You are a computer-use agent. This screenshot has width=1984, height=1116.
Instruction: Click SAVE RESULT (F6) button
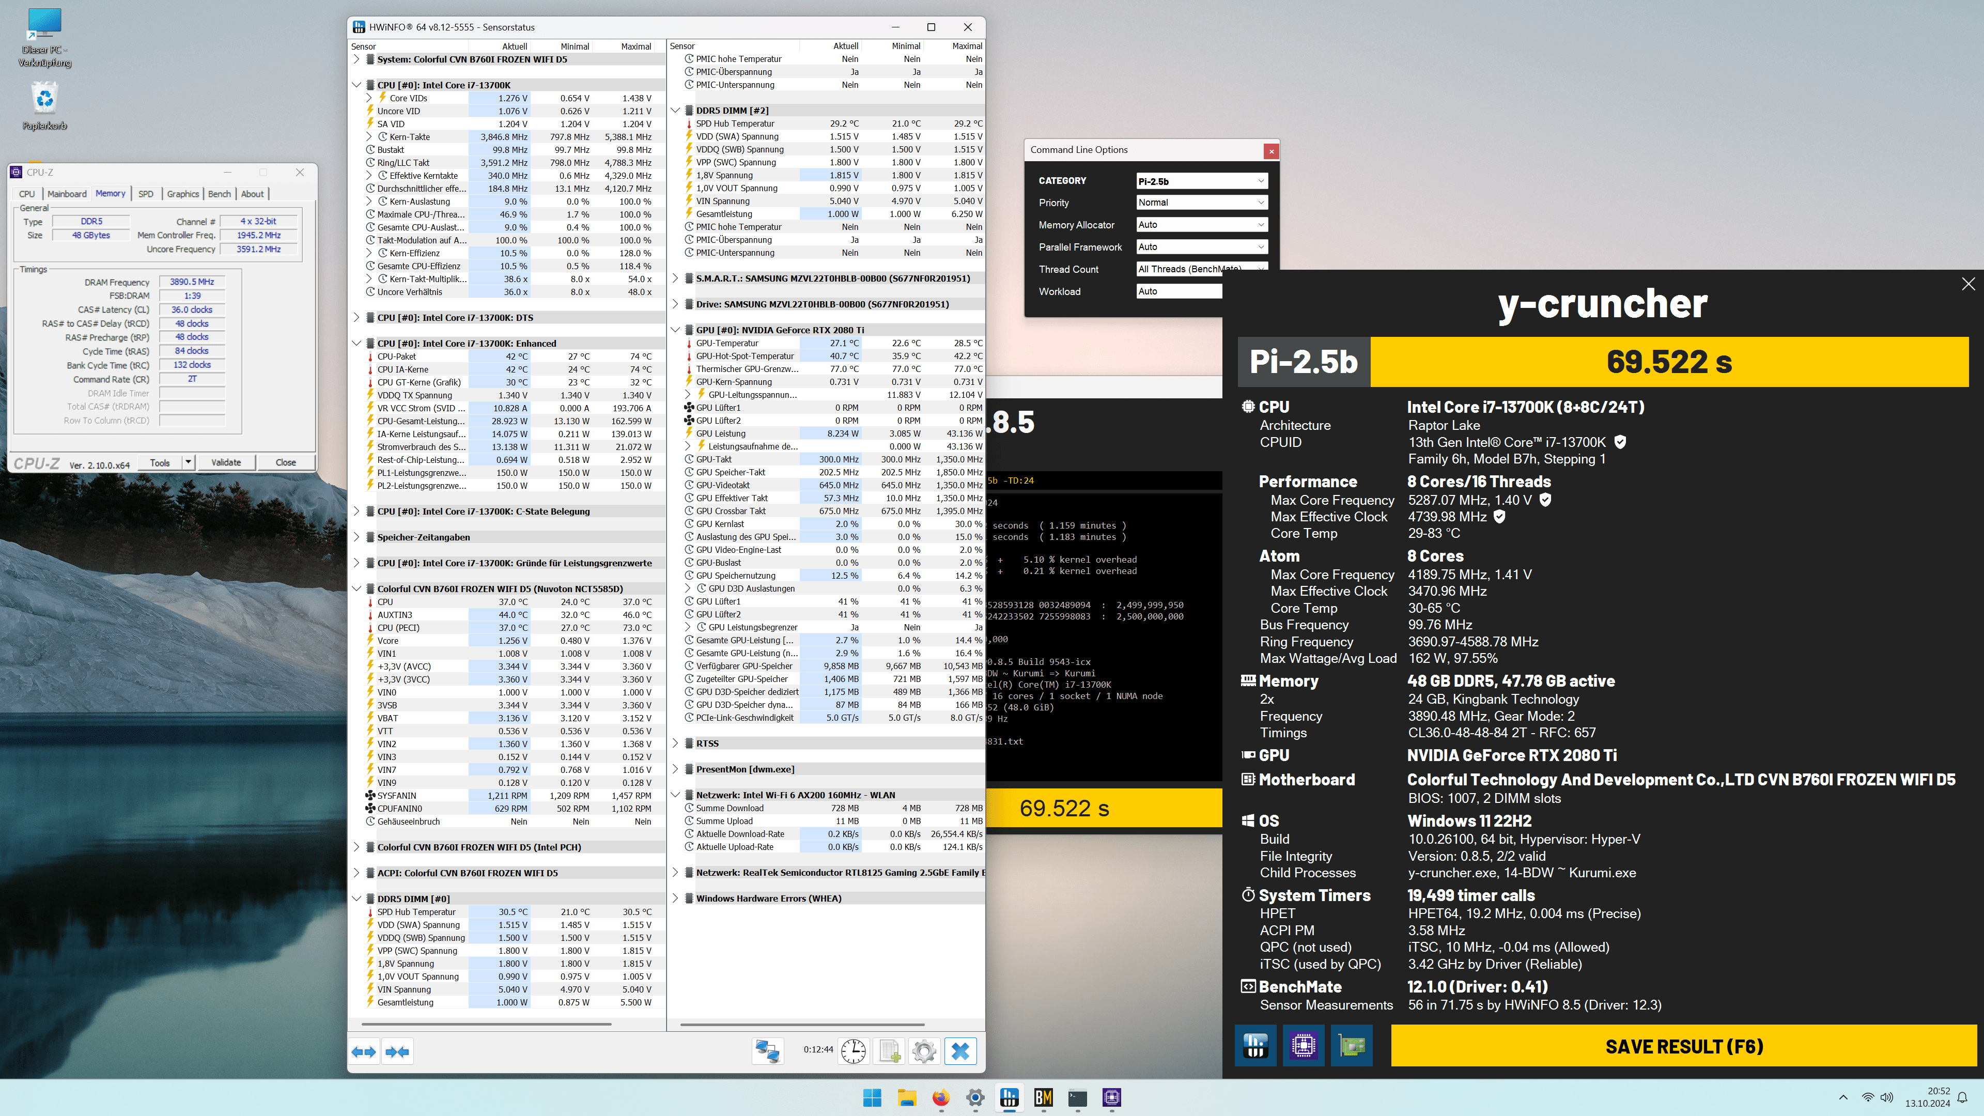tap(1684, 1046)
